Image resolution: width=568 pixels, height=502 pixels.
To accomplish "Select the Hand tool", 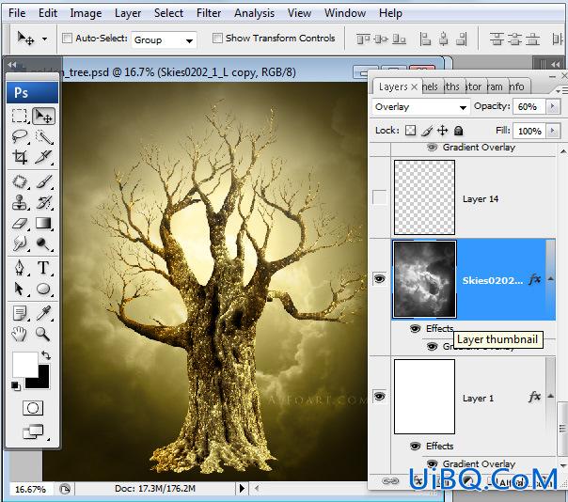I will (19, 334).
